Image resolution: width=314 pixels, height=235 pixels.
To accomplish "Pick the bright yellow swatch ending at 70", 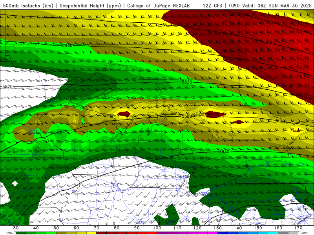I will click(x=91, y=233).
